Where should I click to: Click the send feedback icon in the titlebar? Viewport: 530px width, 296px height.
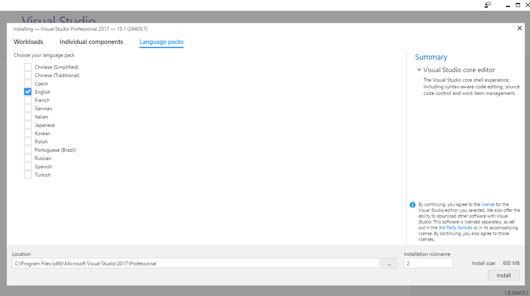click(488, 5)
